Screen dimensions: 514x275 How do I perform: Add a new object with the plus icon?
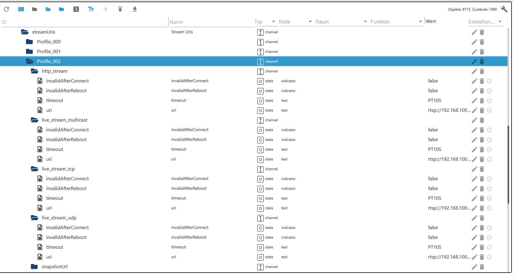point(105,9)
